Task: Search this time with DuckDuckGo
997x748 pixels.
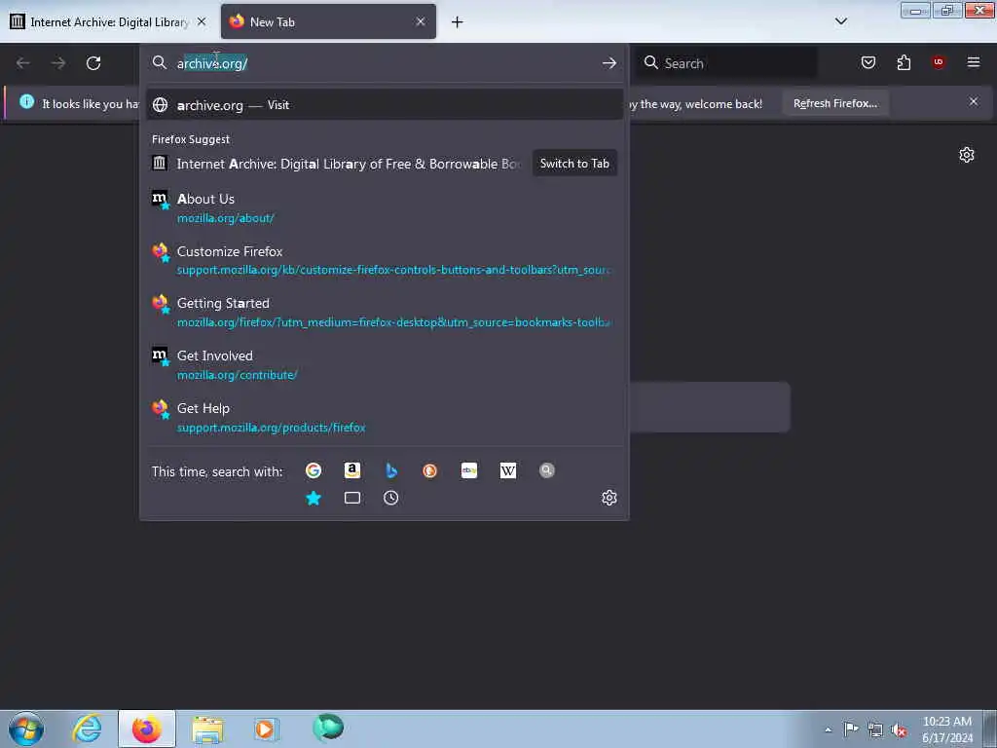Action: (x=429, y=470)
